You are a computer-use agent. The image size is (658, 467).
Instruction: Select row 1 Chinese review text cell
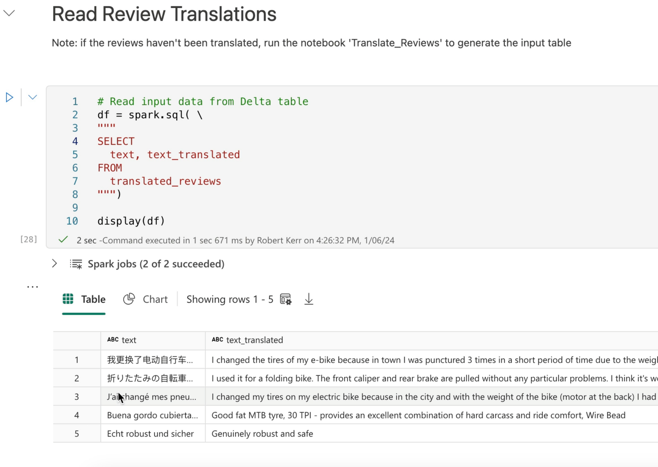(150, 360)
